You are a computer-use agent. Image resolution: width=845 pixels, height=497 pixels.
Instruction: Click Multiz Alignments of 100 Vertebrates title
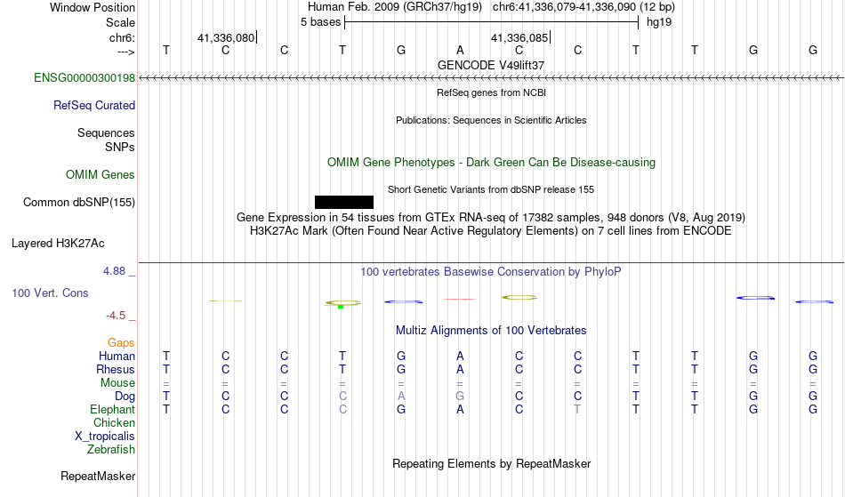(491, 330)
